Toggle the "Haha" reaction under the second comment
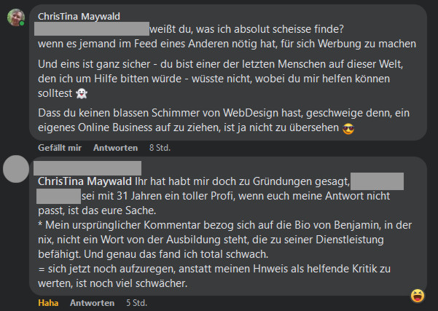Viewport: 438px width, 311px height. [x=47, y=302]
